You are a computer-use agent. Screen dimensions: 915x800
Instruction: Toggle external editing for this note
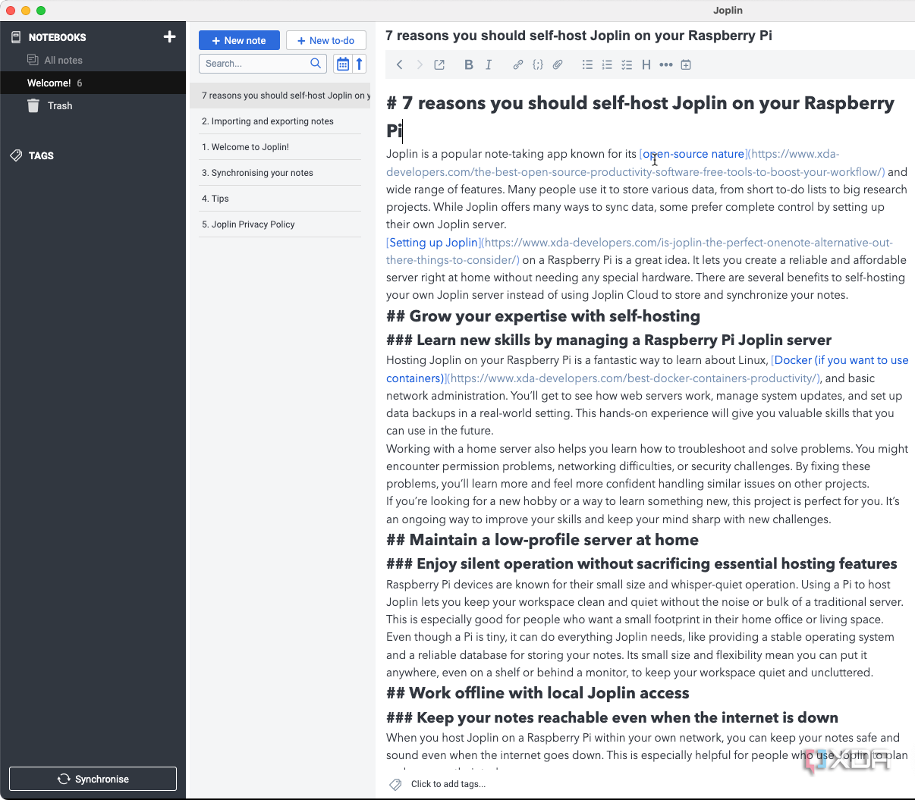click(x=439, y=65)
